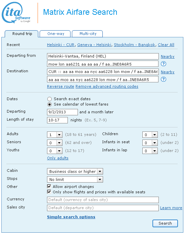Focus the Departing date field
Viewport: 184px width, 233px height.
pos(62,112)
